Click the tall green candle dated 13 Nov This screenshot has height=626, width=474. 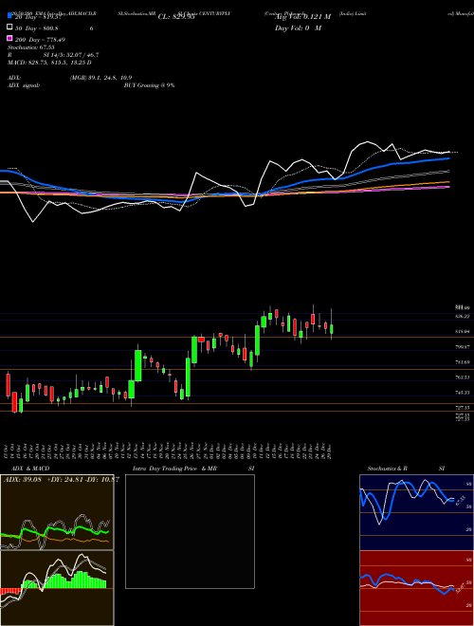138,366
